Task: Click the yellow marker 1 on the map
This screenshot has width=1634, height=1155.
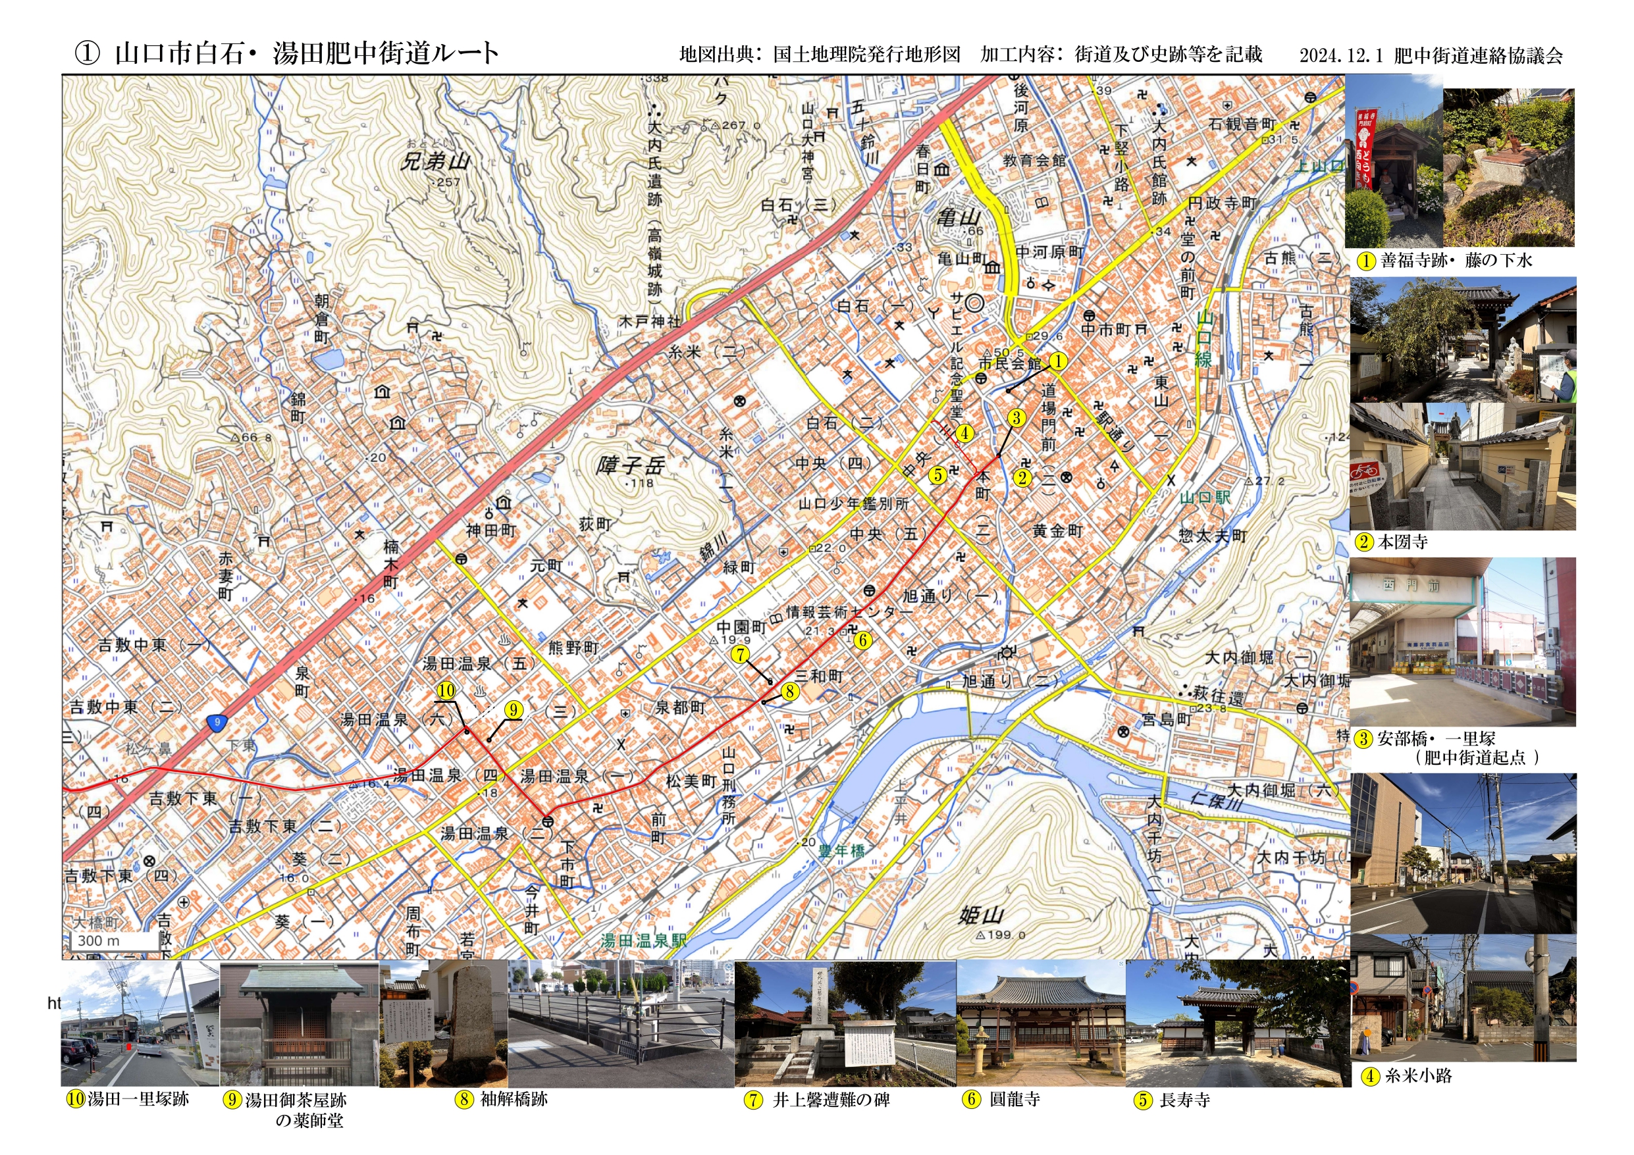Action: coord(1057,361)
